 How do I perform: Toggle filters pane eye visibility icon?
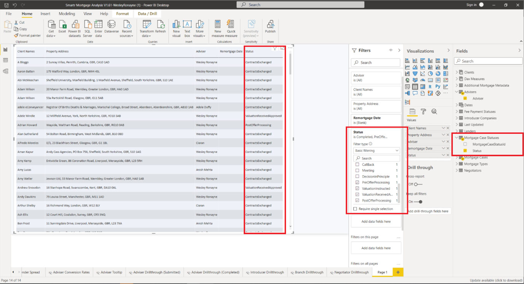click(x=391, y=50)
